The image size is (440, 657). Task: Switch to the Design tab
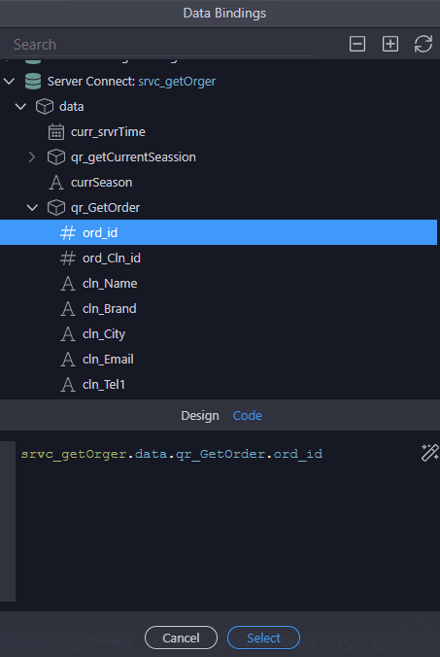[200, 416]
